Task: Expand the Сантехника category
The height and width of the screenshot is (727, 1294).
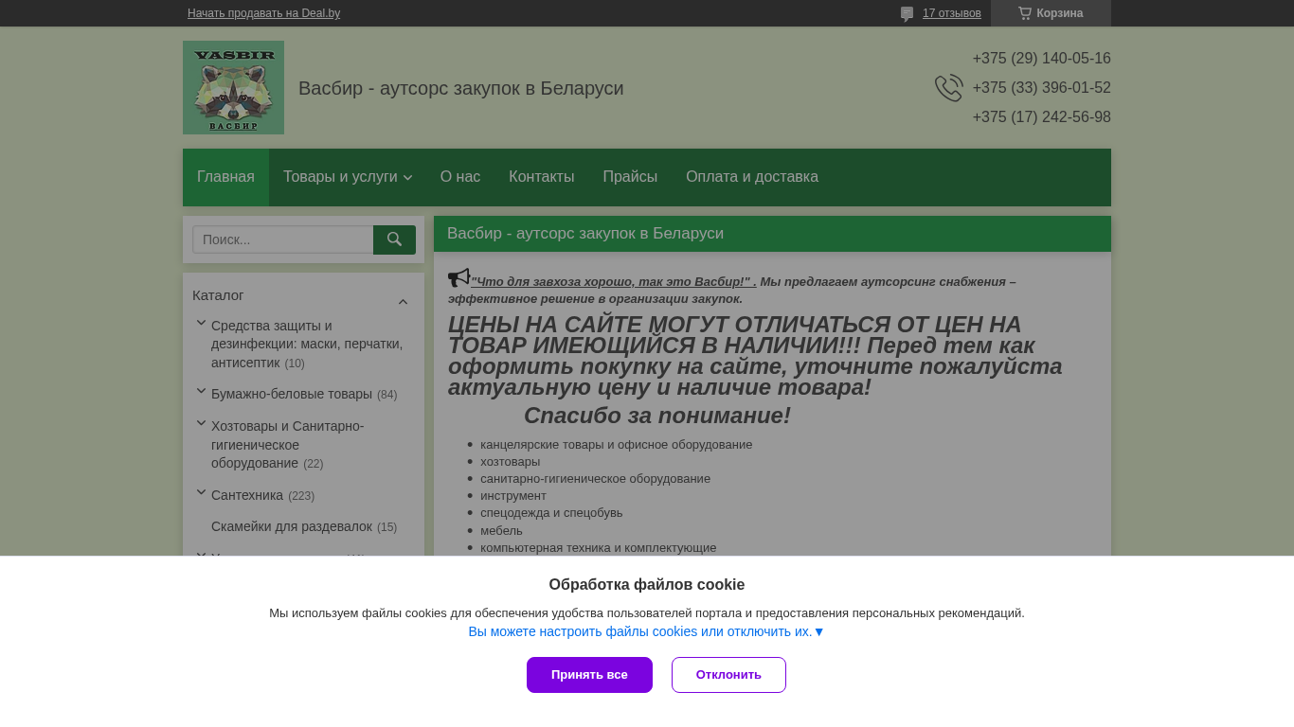Action: coord(201,492)
